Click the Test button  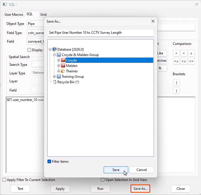coord(20,189)
